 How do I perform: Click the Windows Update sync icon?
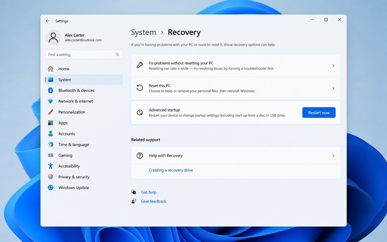[x=51, y=188]
